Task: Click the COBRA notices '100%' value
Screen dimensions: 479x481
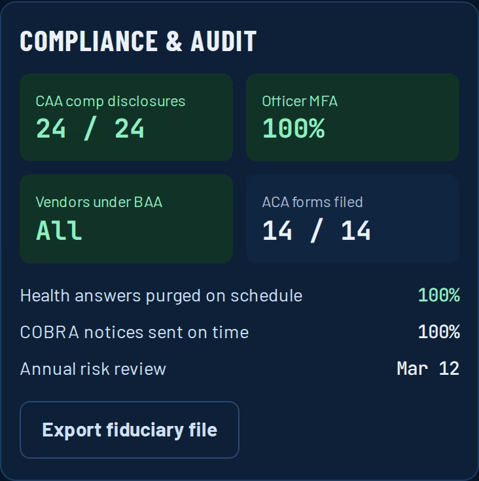Action: (439, 332)
